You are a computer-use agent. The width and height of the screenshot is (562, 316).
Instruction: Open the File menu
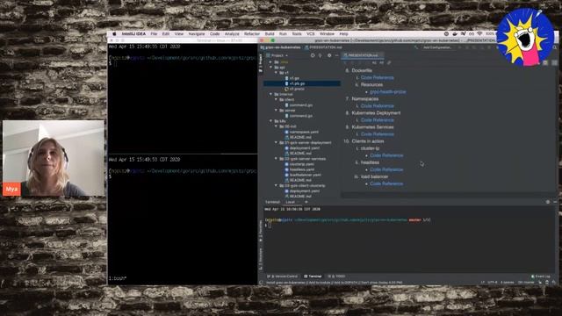(x=154, y=33)
